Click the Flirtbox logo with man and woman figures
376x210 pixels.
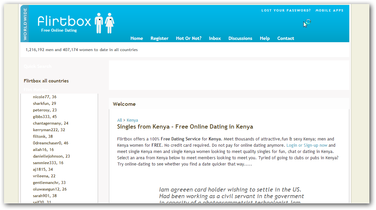76,23
